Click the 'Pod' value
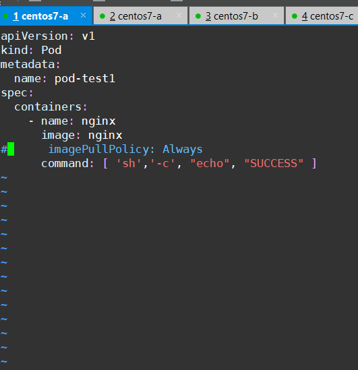This screenshot has width=358, height=370. (x=51, y=50)
